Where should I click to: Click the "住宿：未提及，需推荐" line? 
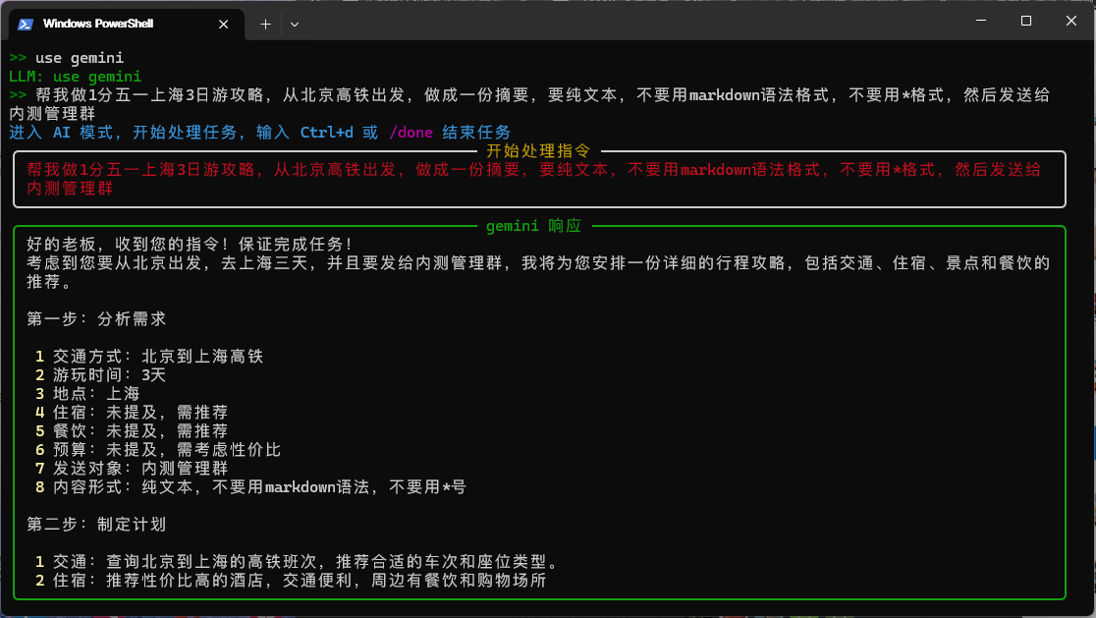[132, 413]
